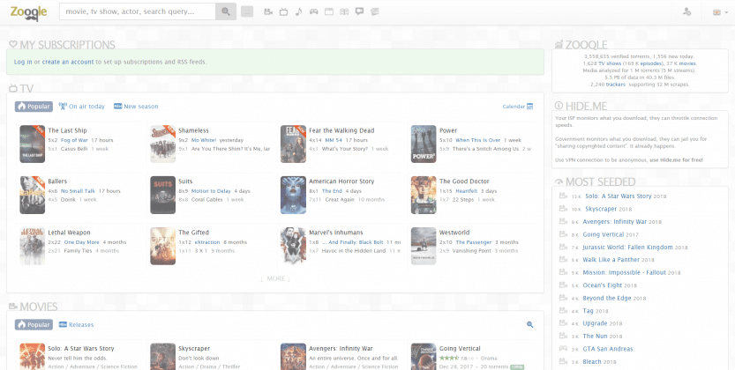735x370 pixels.
Task: Expand TV list with MORE
Action: 274,278
